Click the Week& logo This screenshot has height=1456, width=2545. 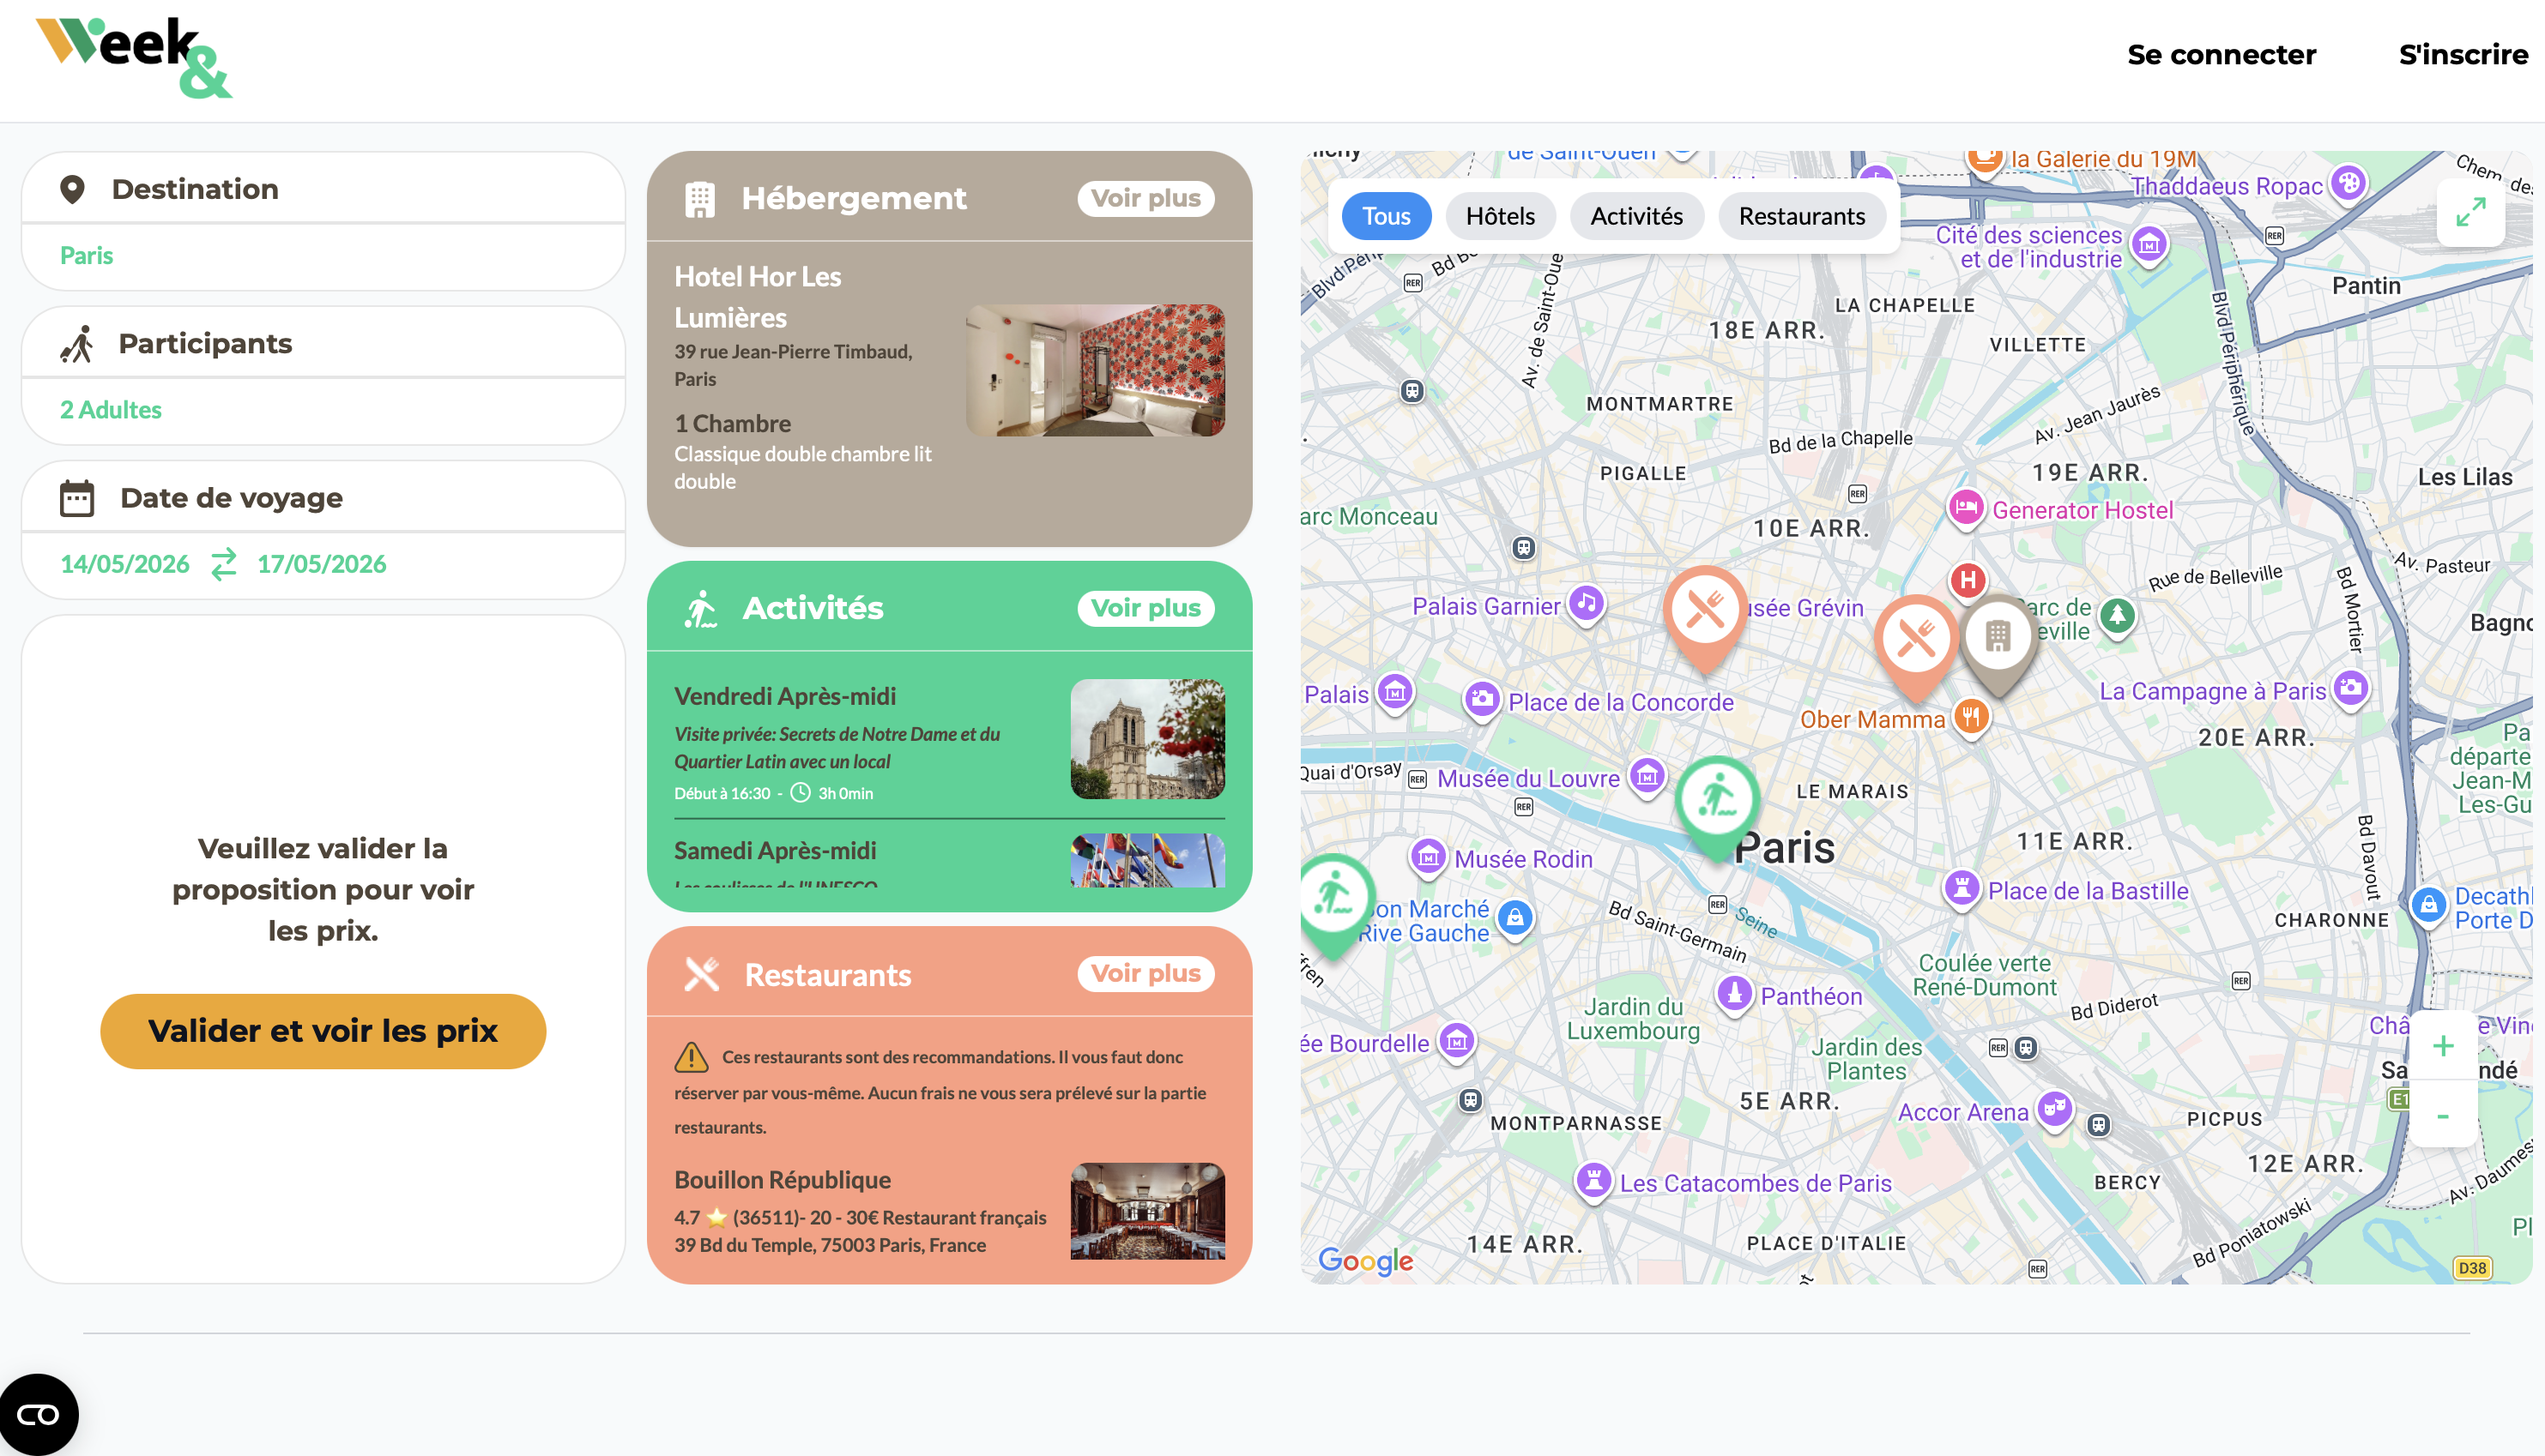click(x=134, y=57)
